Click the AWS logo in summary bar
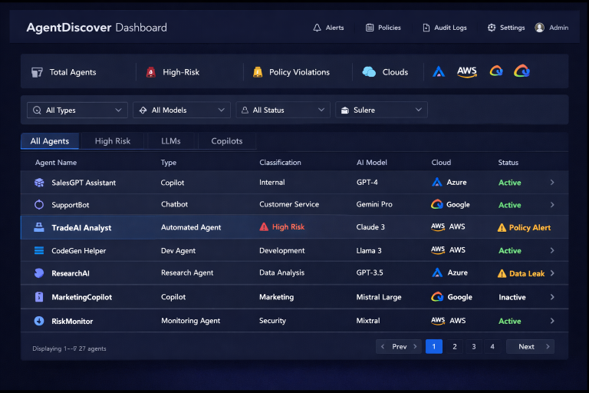Image resolution: width=589 pixels, height=393 pixels. [466, 71]
